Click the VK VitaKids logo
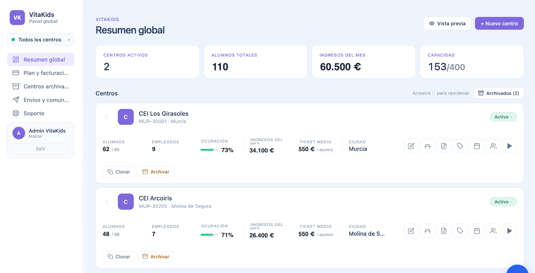This screenshot has height=273, width=535. (17, 18)
